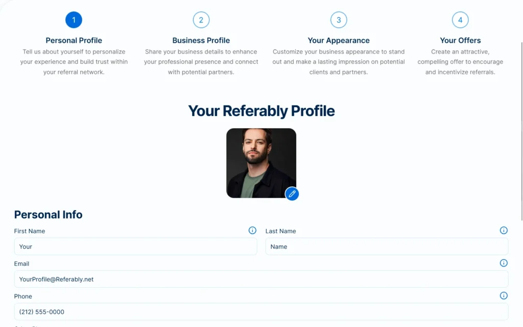Focus the Last Name input field
Screen dimensions: 523x327
pyautogui.click(x=387, y=247)
